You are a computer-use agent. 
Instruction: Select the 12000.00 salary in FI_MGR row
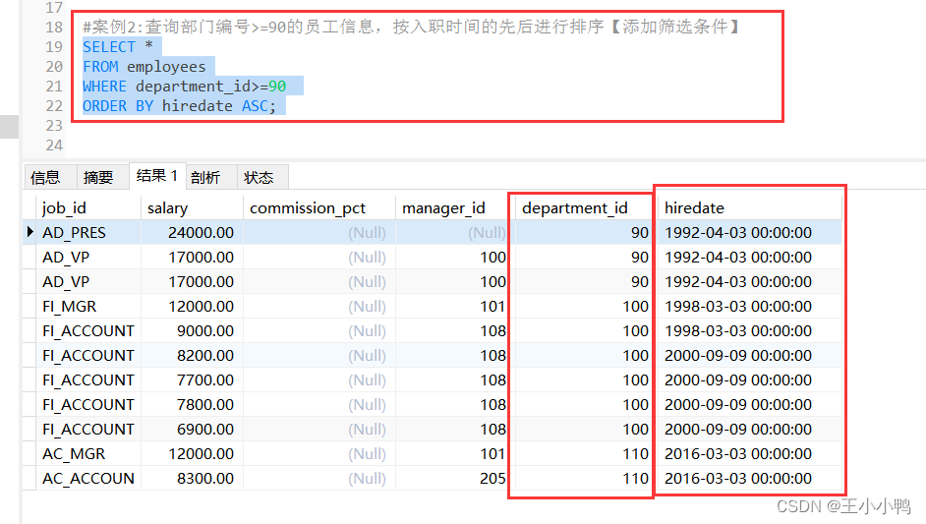(x=192, y=307)
